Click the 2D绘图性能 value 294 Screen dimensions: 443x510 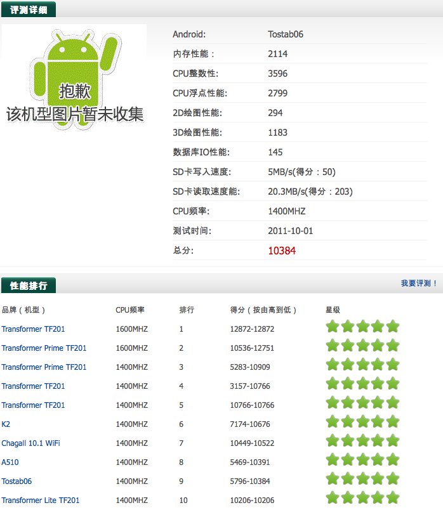[275, 113]
